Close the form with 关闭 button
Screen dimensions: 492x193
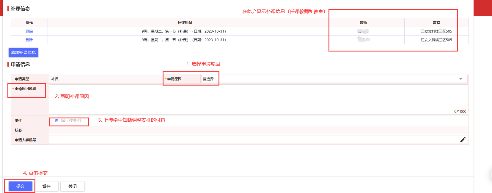pos(73,186)
